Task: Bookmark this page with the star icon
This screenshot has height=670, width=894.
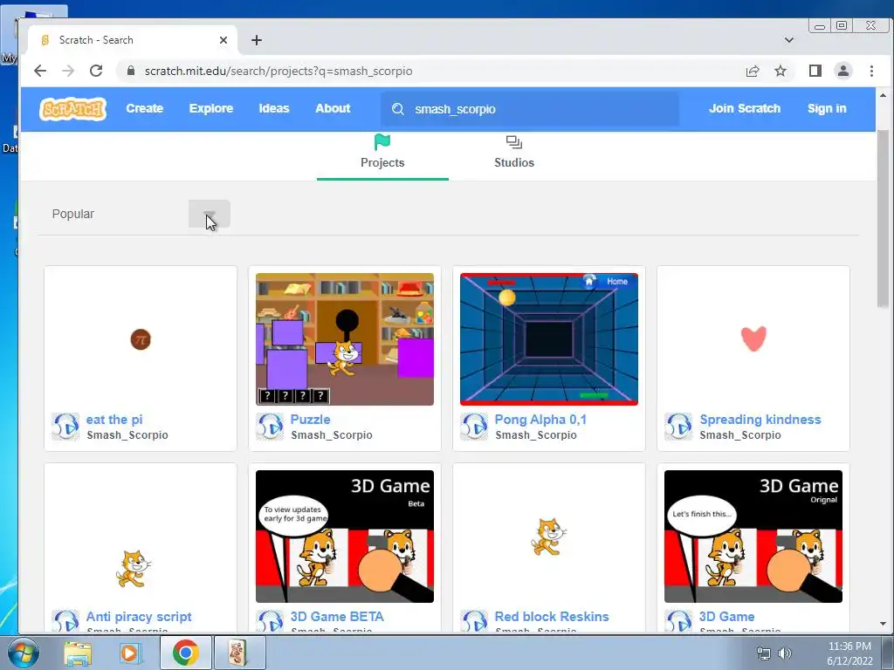Action: click(781, 71)
